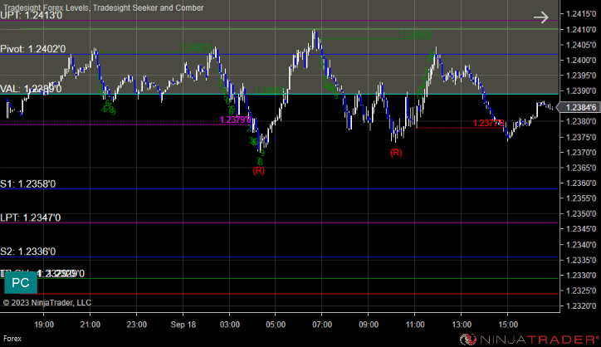The height and width of the screenshot is (347, 601).
Task: Click the green 1.2388'8 price label
Action: coord(271,90)
